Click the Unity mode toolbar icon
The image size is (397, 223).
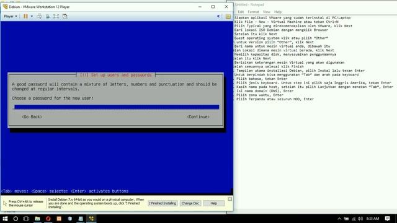tap(65, 16)
